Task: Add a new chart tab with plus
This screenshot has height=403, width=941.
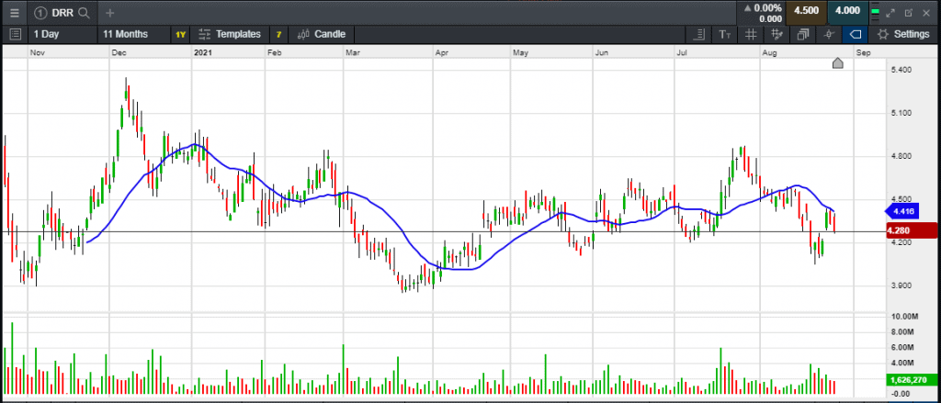Action: pos(110,13)
